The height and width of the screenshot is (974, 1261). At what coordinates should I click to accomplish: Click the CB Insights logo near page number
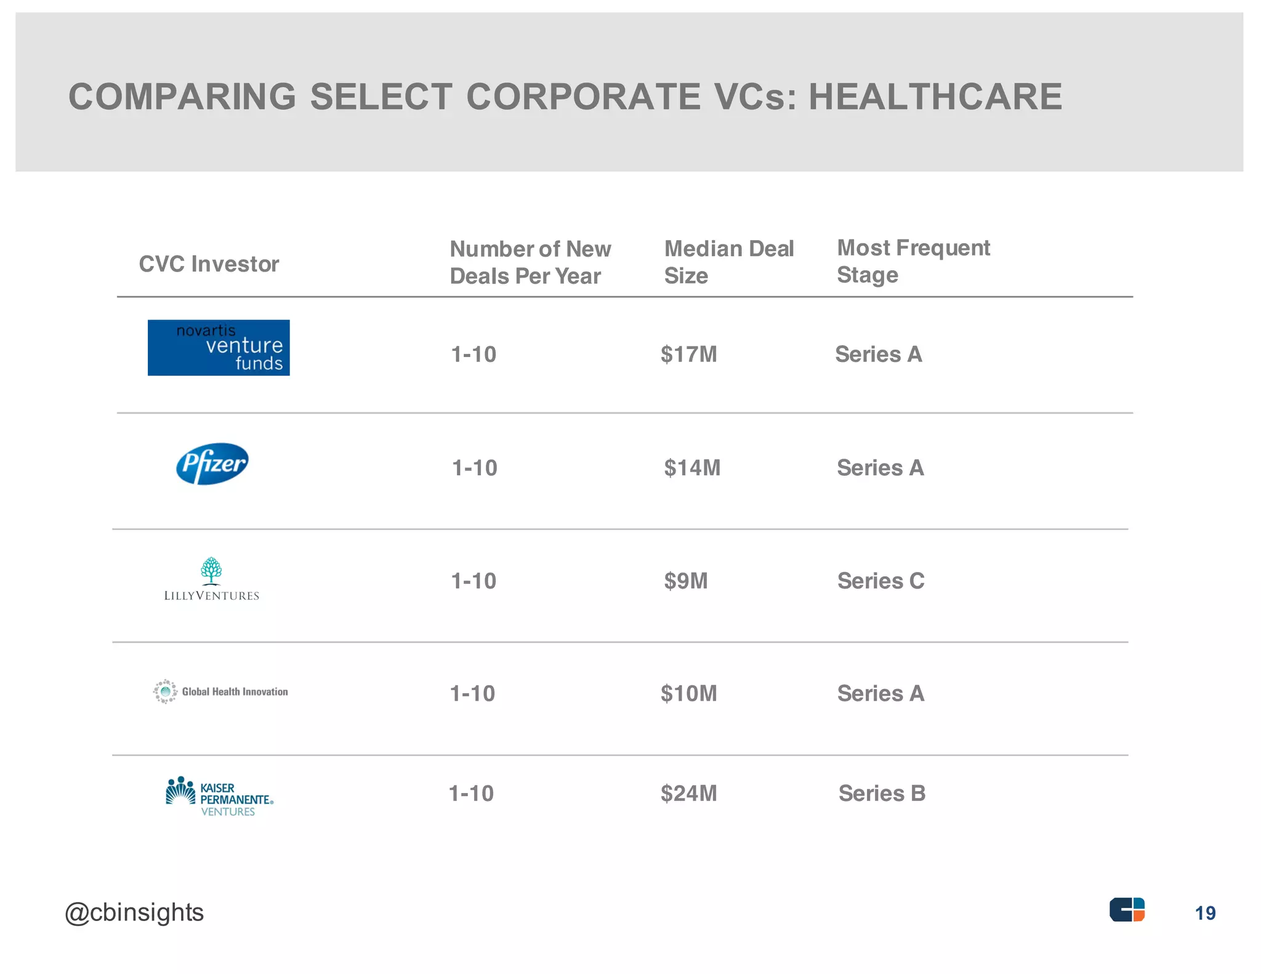pos(1127,909)
